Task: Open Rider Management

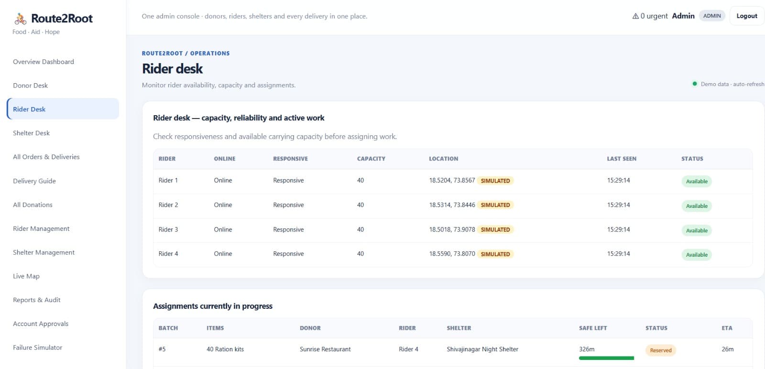Action: pyautogui.click(x=41, y=228)
